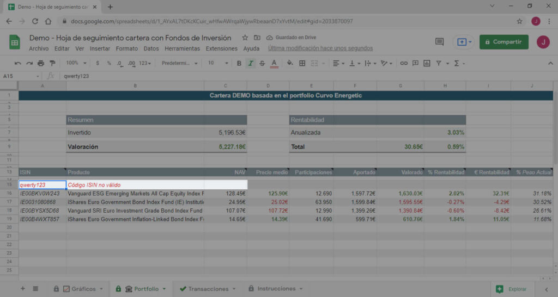Open the text color picker
Screen dimensions: 558x297
point(274,63)
